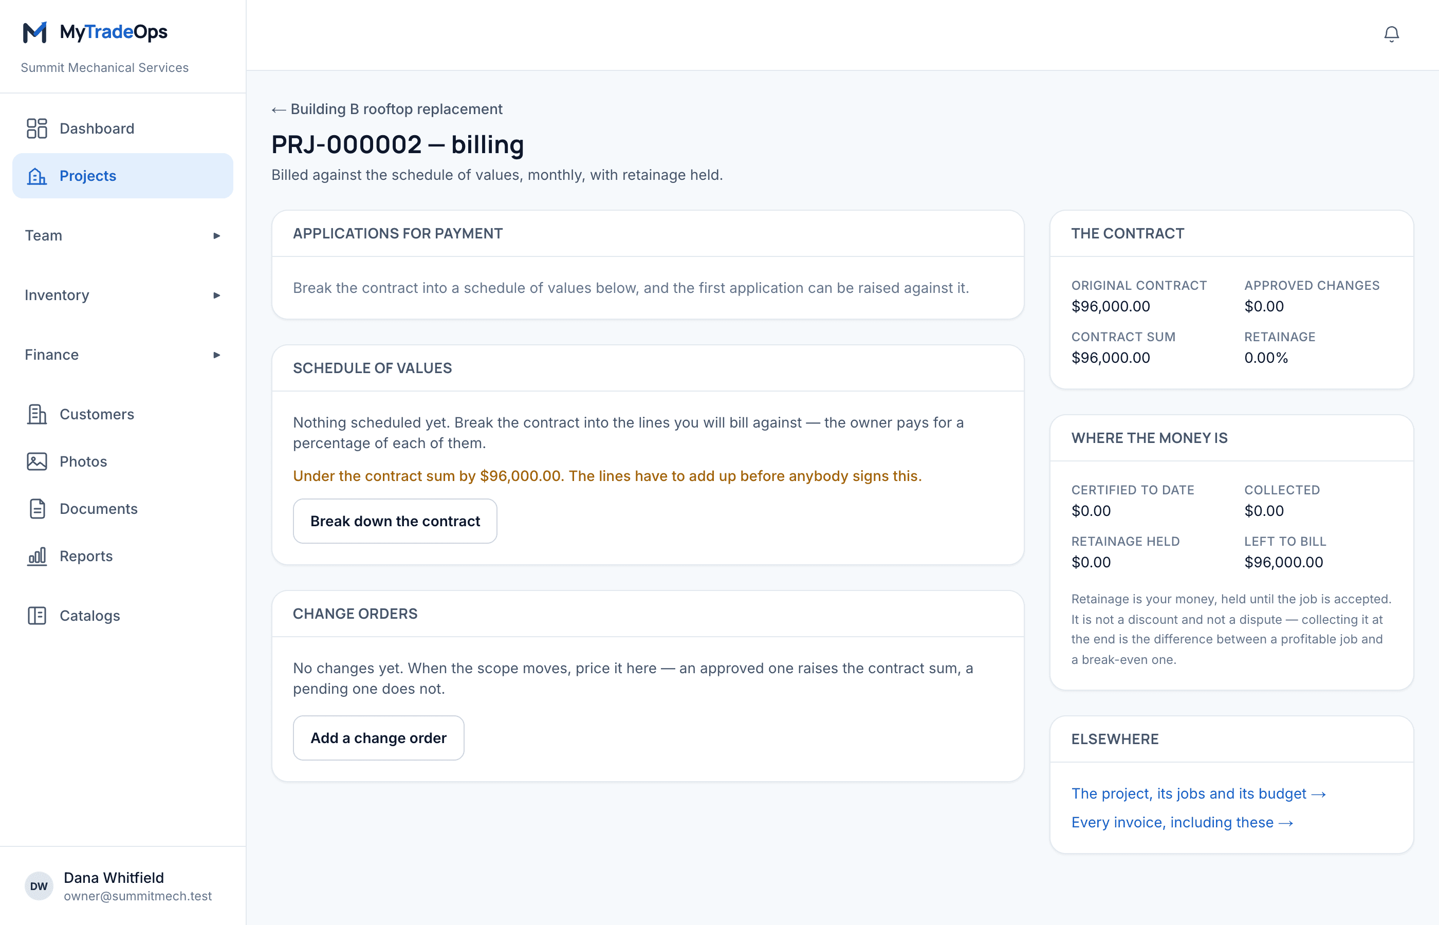Open the Customers page
The height and width of the screenshot is (925, 1439).
pyautogui.click(x=122, y=414)
